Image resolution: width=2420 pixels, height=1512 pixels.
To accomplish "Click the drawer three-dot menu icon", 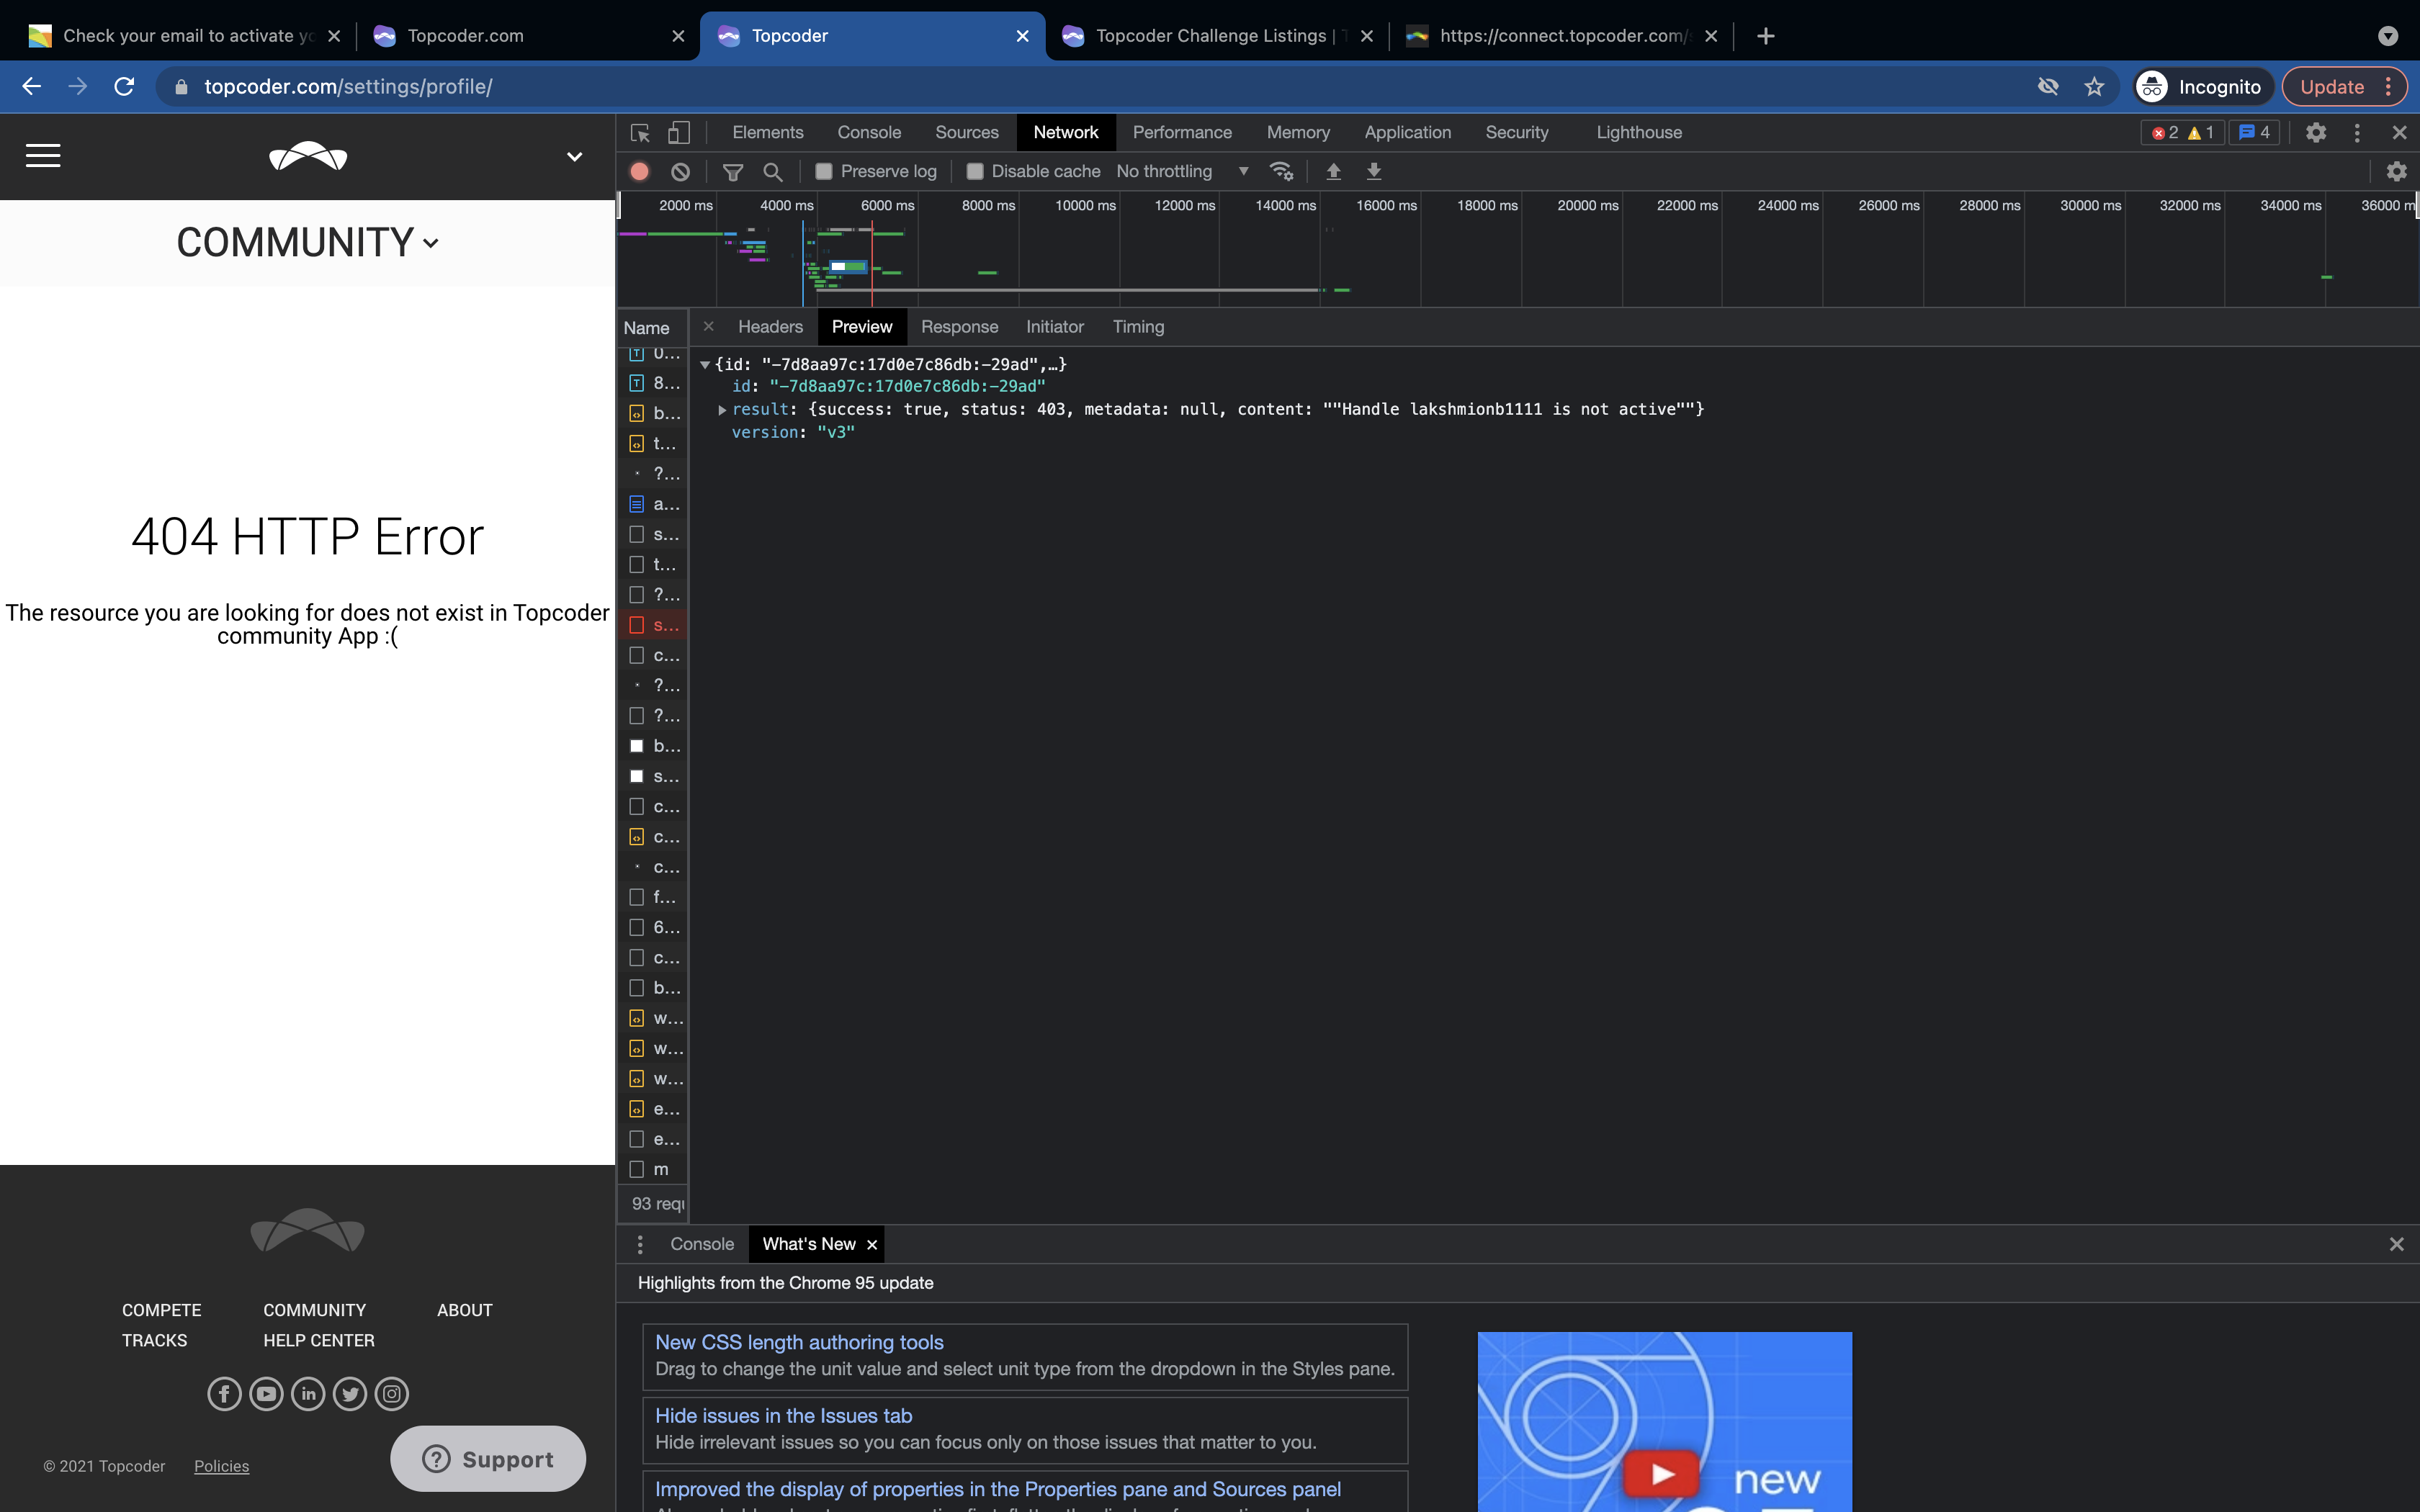I will [640, 1244].
